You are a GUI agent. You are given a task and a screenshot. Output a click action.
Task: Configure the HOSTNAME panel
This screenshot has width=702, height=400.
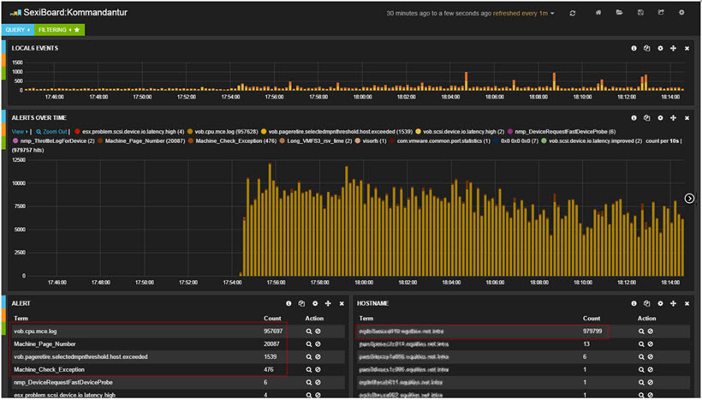tap(660, 304)
